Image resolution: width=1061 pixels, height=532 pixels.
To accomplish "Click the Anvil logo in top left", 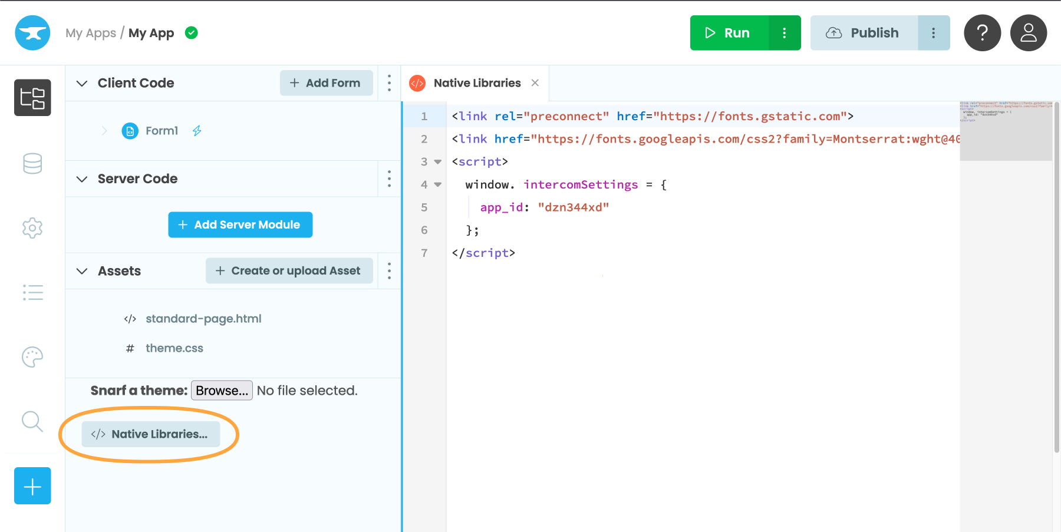I will (32, 33).
